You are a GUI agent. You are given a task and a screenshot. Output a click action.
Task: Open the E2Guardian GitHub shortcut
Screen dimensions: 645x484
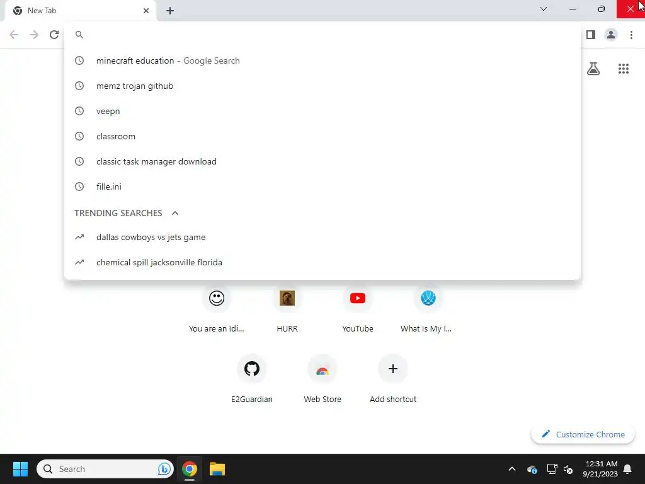coord(252,378)
